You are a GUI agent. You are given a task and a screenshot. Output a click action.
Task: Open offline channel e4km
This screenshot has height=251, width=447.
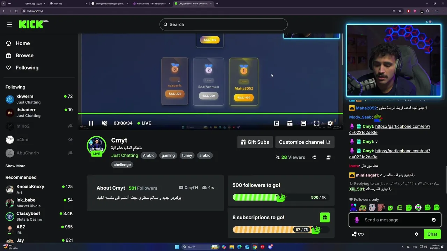tap(39, 139)
